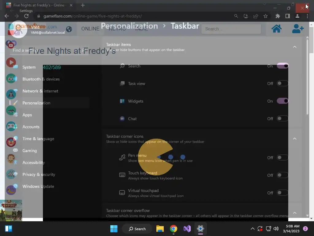Open notification badge showing 2
314x236 pixels.
click(x=305, y=229)
